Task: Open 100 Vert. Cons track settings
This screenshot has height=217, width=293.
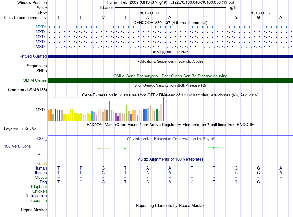Action: pyautogui.click(x=17, y=146)
